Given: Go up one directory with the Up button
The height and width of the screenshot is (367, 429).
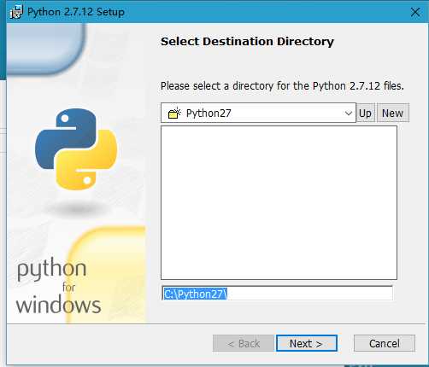Looking at the screenshot, I should [x=365, y=113].
